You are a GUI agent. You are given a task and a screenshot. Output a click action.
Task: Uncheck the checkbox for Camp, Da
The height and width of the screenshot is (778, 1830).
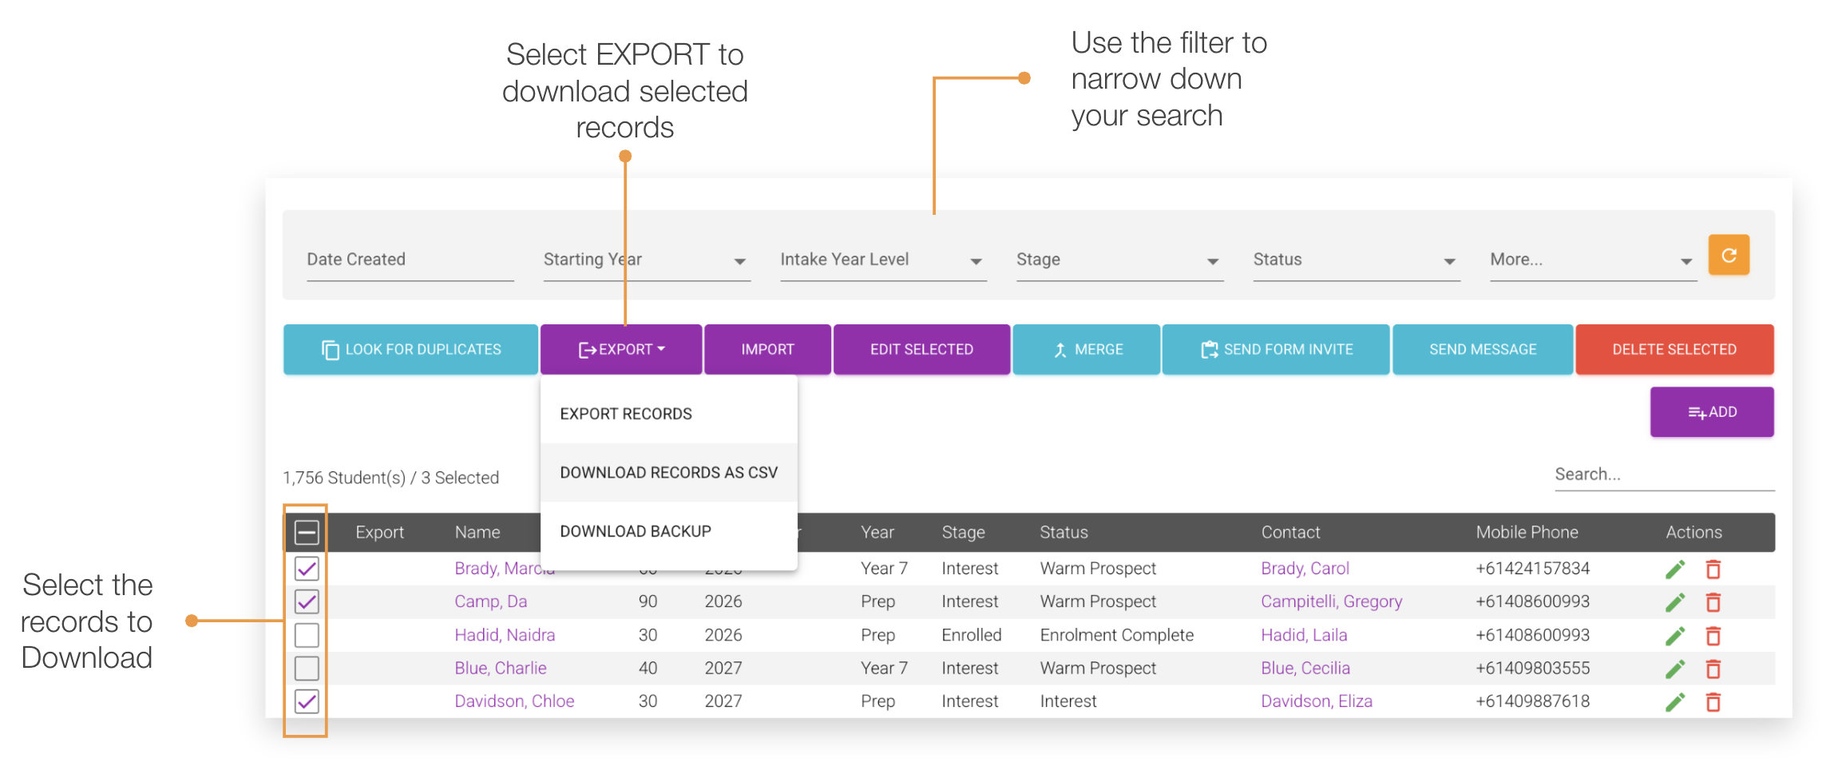[306, 601]
